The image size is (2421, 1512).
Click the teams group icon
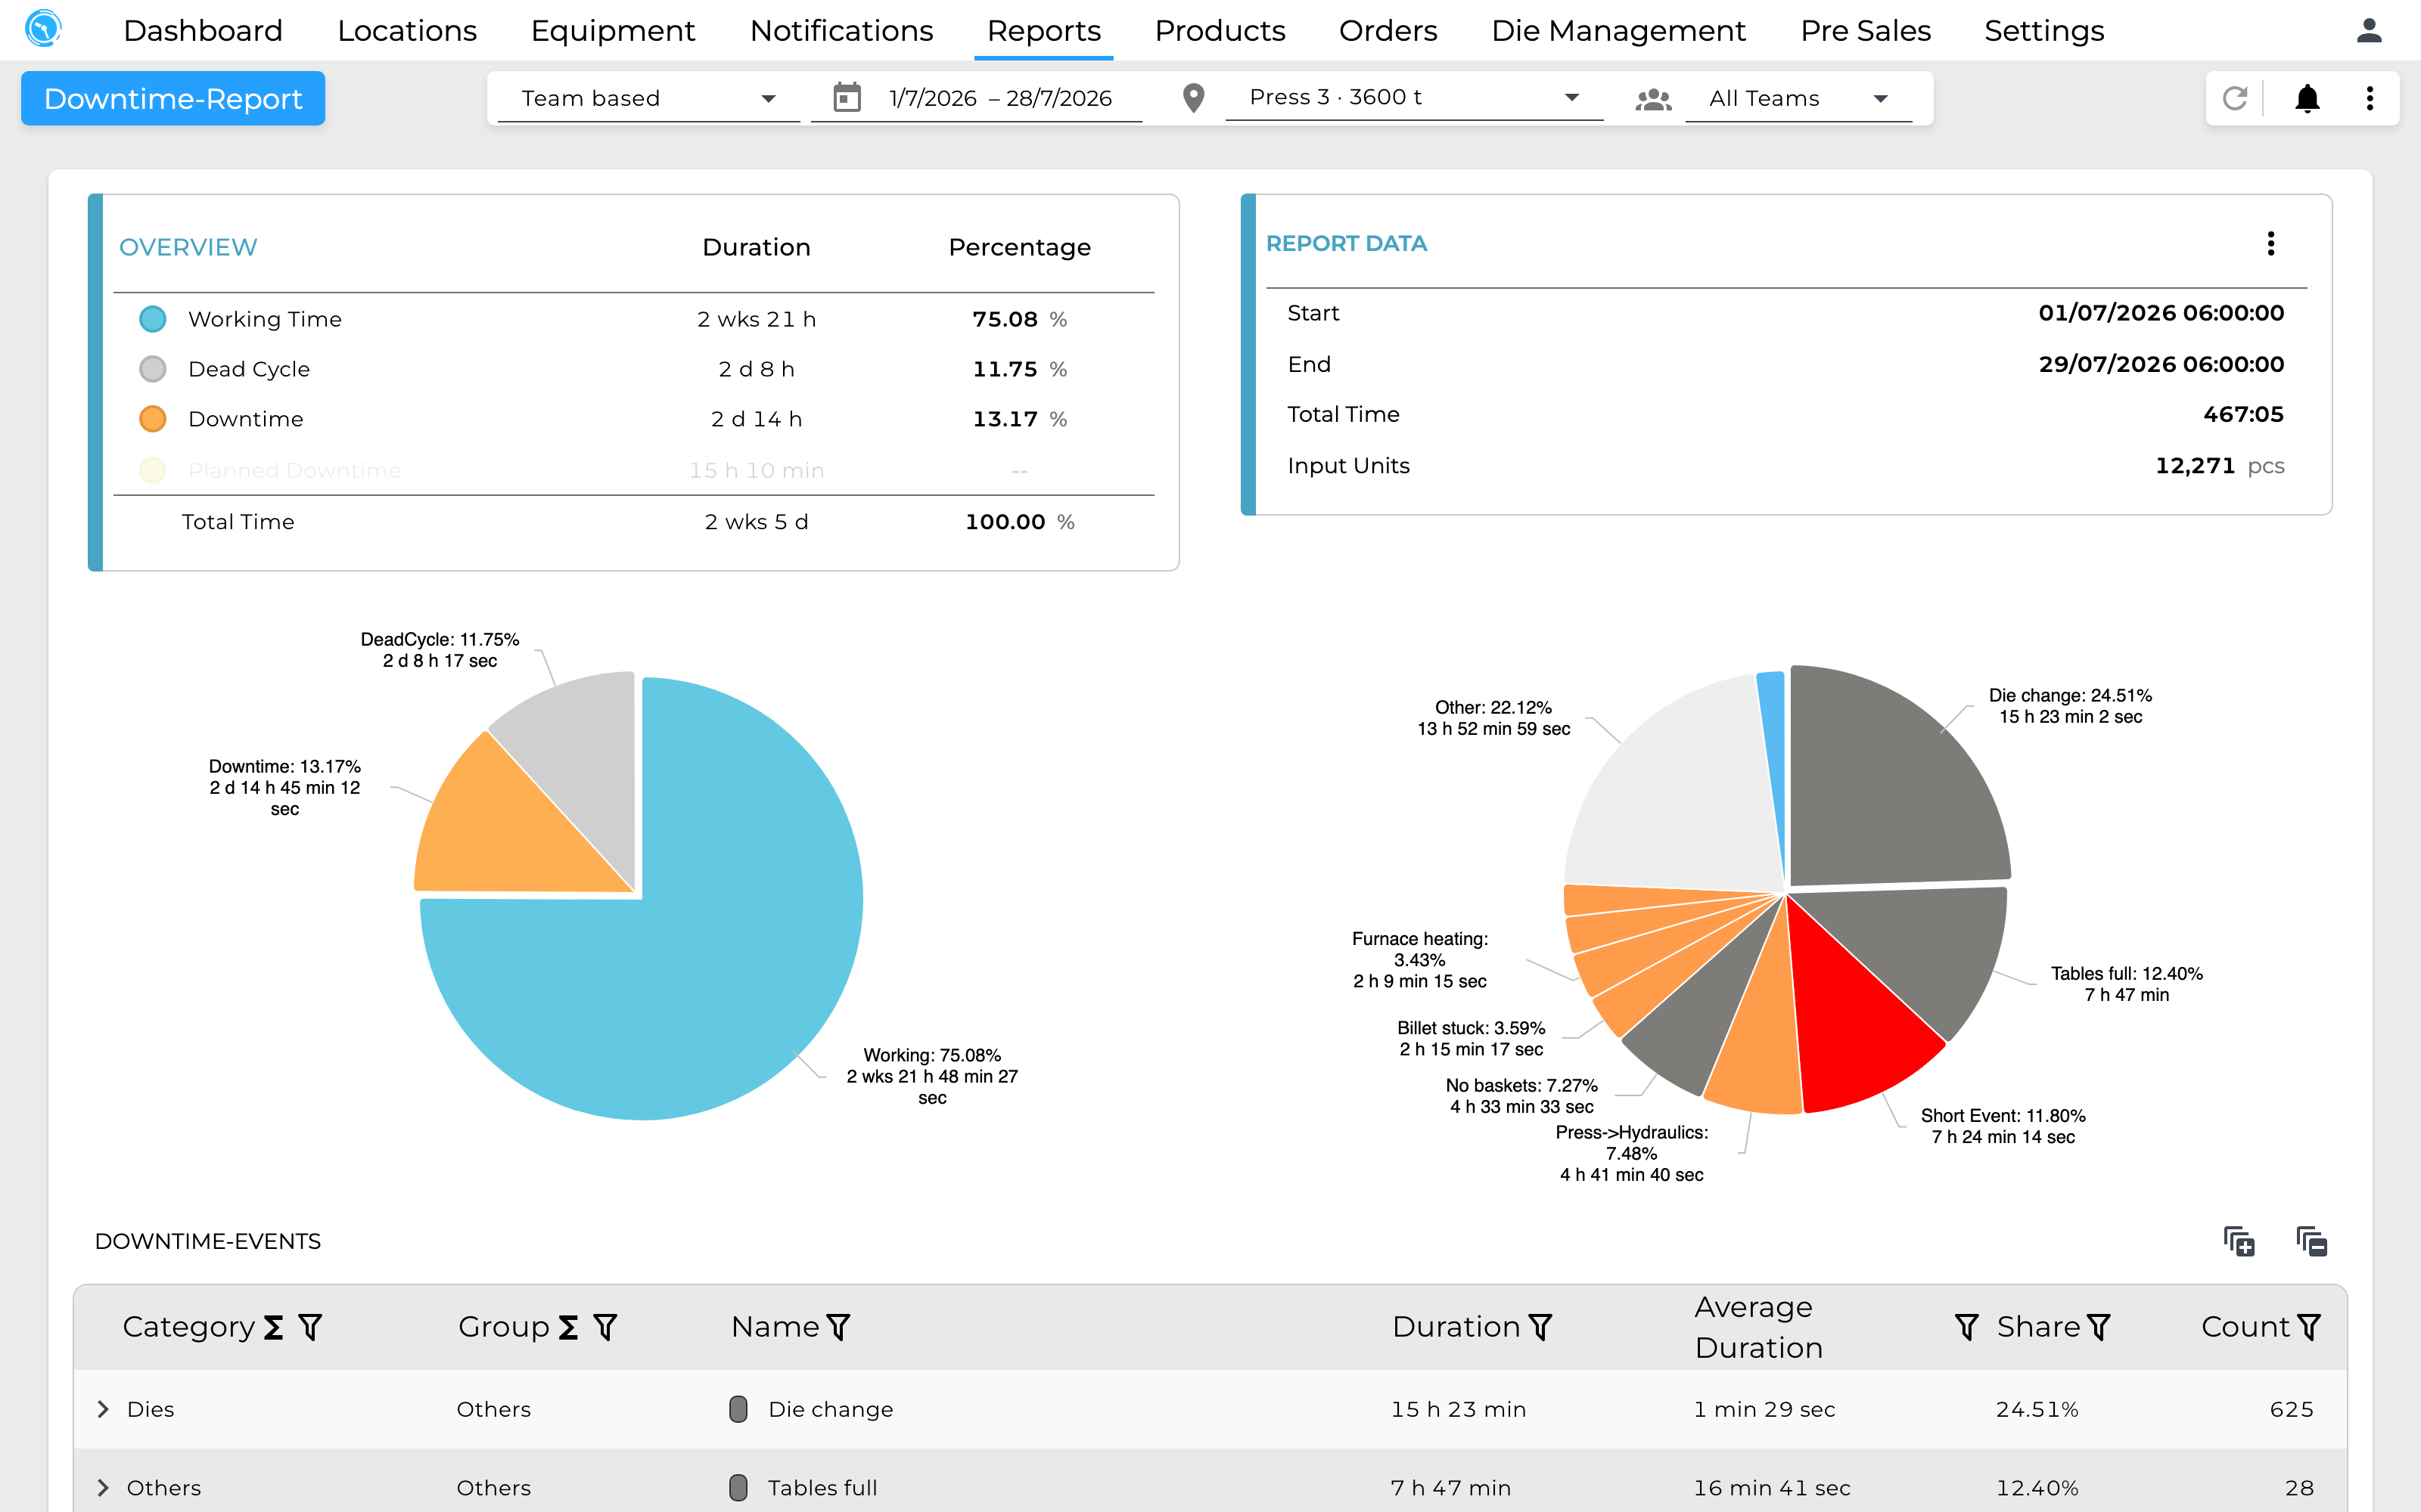coord(1654,99)
